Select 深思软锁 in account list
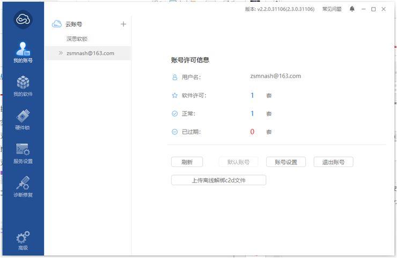 [x=77, y=39]
